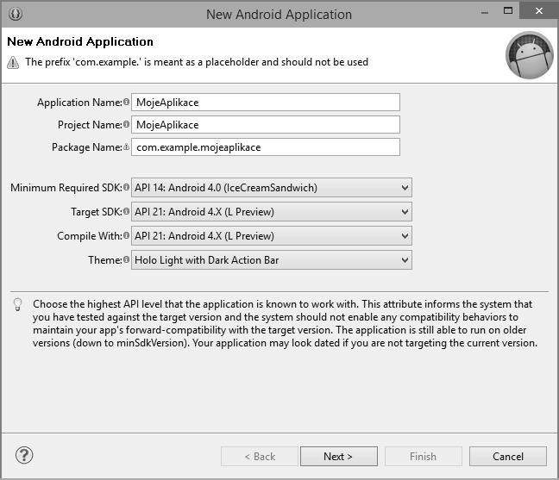The height and width of the screenshot is (480, 559).
Task: Open the Compile With dropdown
Action: pos(271,236)
